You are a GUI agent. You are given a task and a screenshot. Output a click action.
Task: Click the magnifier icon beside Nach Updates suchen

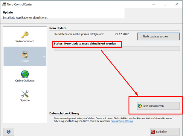[x=140, y=37]
